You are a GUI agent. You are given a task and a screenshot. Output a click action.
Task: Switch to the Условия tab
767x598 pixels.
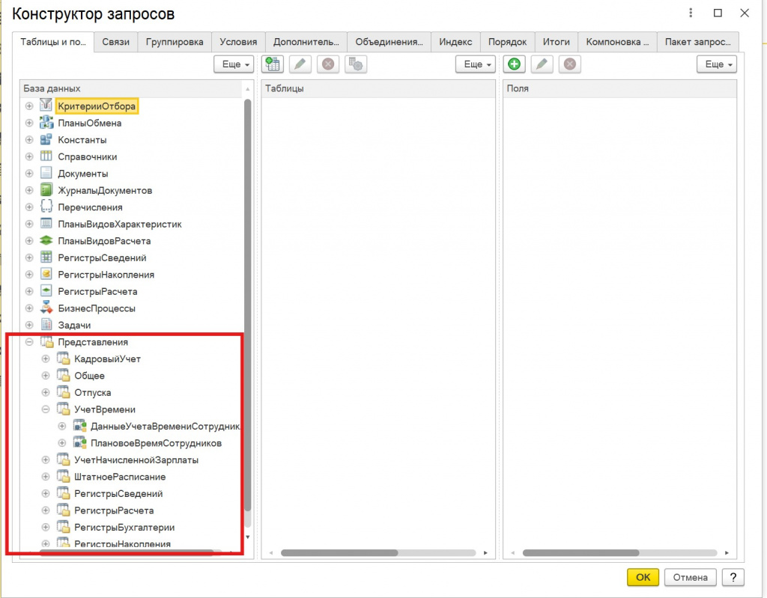tap(238, 42)
